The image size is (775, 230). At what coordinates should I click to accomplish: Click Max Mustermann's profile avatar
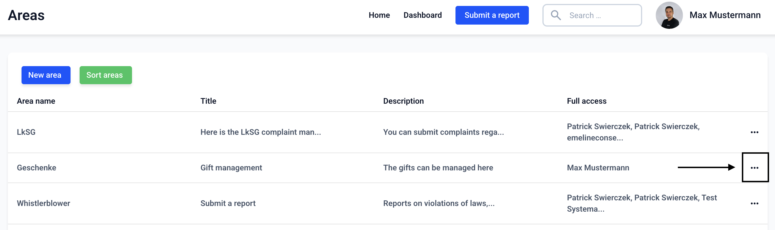[x=669, y=15]
